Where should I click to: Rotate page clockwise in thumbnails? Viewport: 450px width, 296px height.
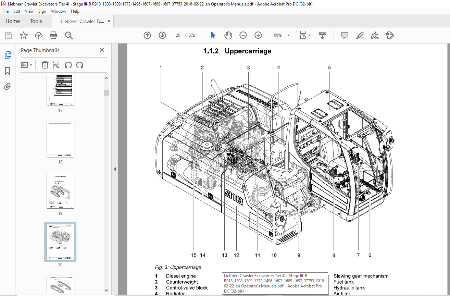[80, 65]
